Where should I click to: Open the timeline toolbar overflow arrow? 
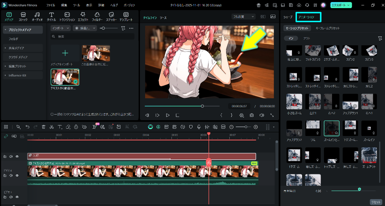pos(274,127)
